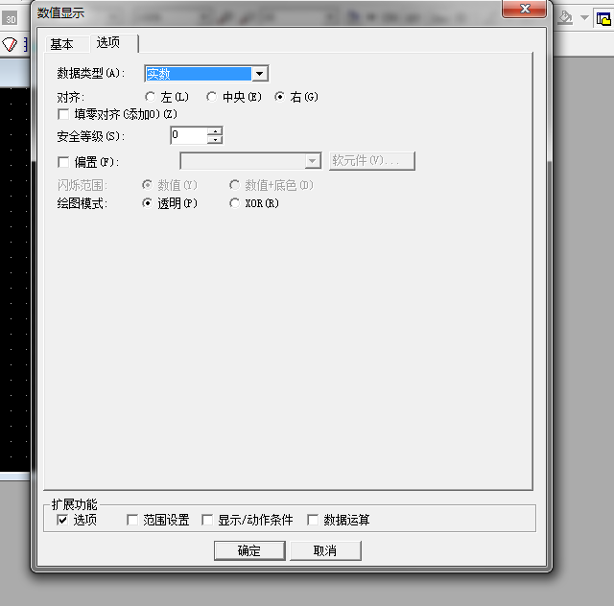The image size is (614, 606).
Task: Enable the 填零对齐 checkbox
Action: 64,114
